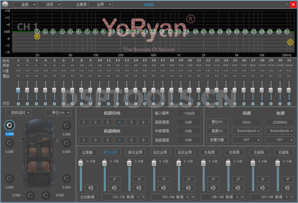The image size is (298, 203).
Task: Open the 连接 dropdown in title bar
Action: (25, 4)
